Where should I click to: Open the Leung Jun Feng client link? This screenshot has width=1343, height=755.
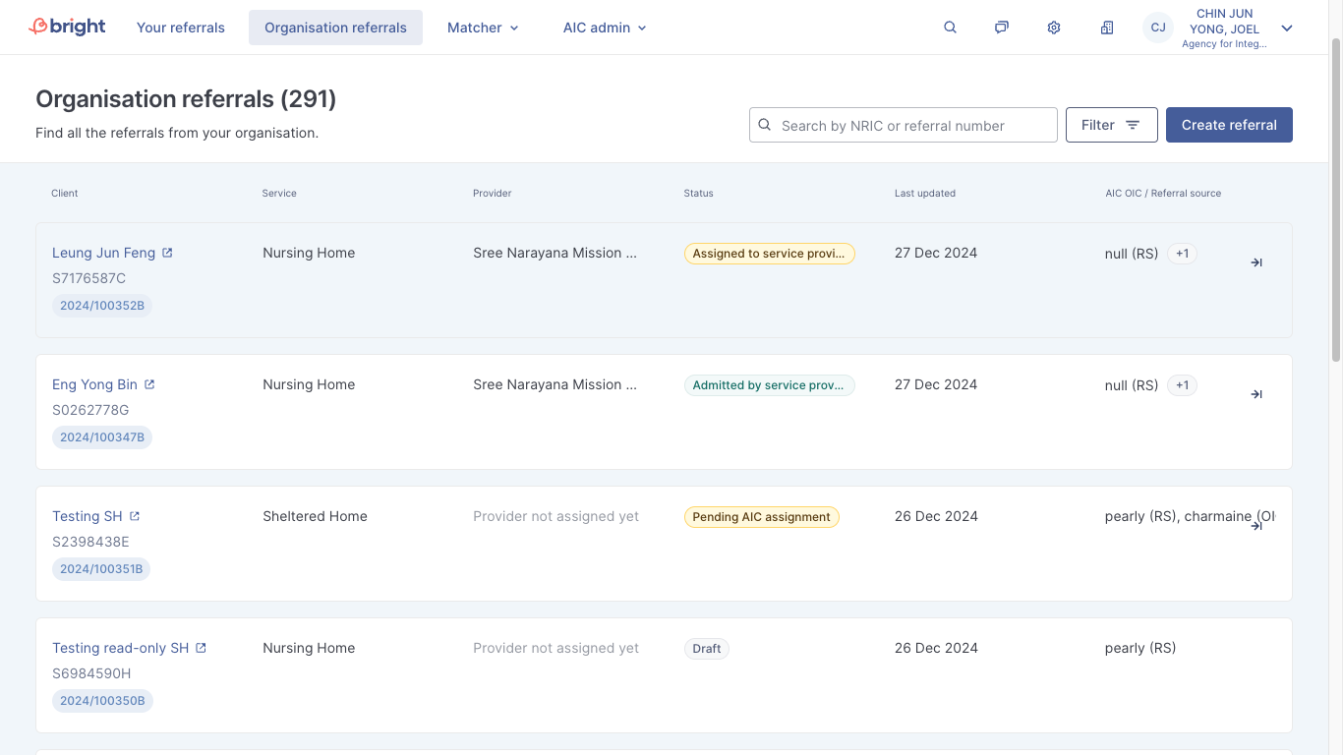(103, 253)
